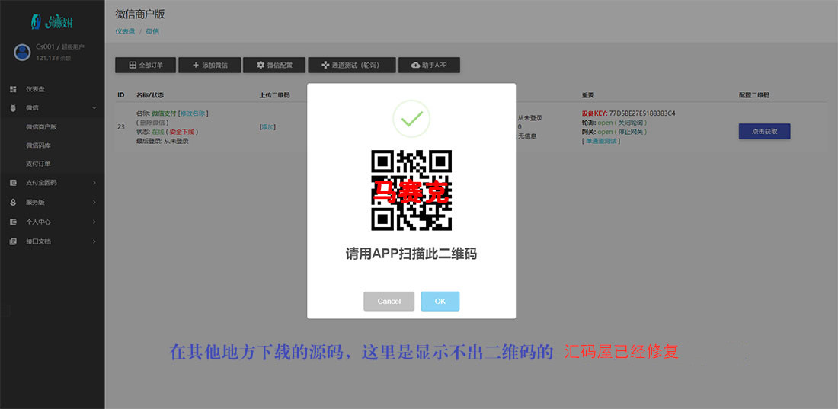Click the 支付宝固码 wallet icon
This screenshot has width=838, height=409.
(x=14, y=183)
